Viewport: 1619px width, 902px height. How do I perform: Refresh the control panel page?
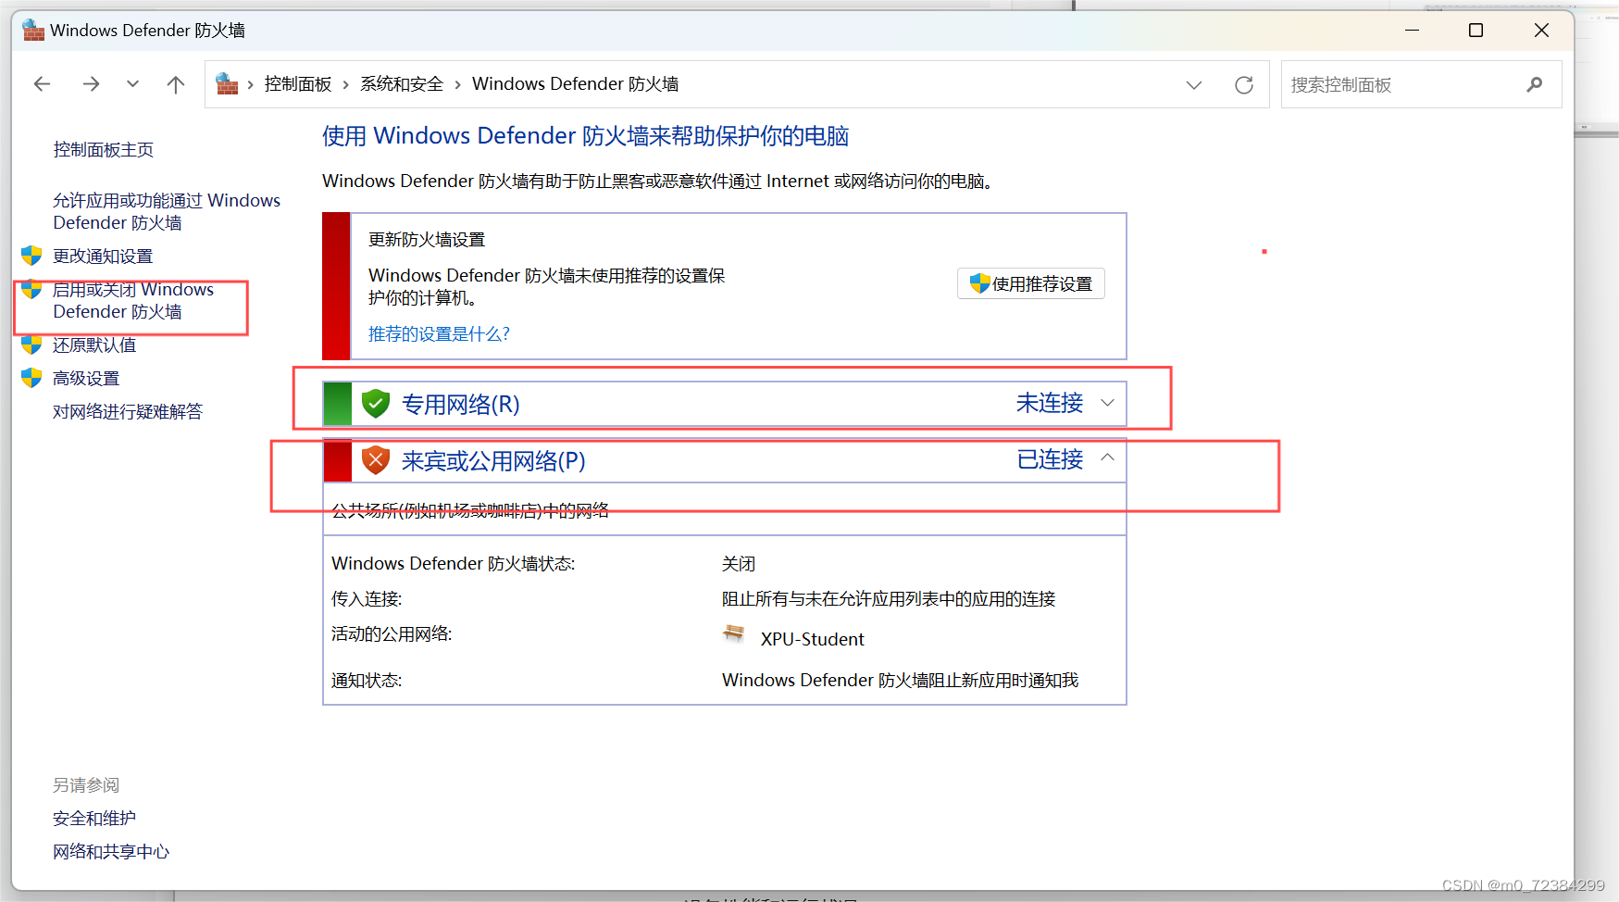coord(1244,85)
